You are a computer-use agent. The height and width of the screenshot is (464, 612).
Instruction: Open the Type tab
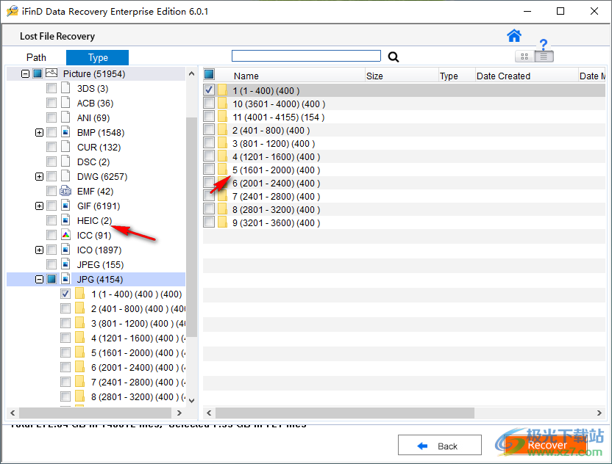click(x=98, y=58)
